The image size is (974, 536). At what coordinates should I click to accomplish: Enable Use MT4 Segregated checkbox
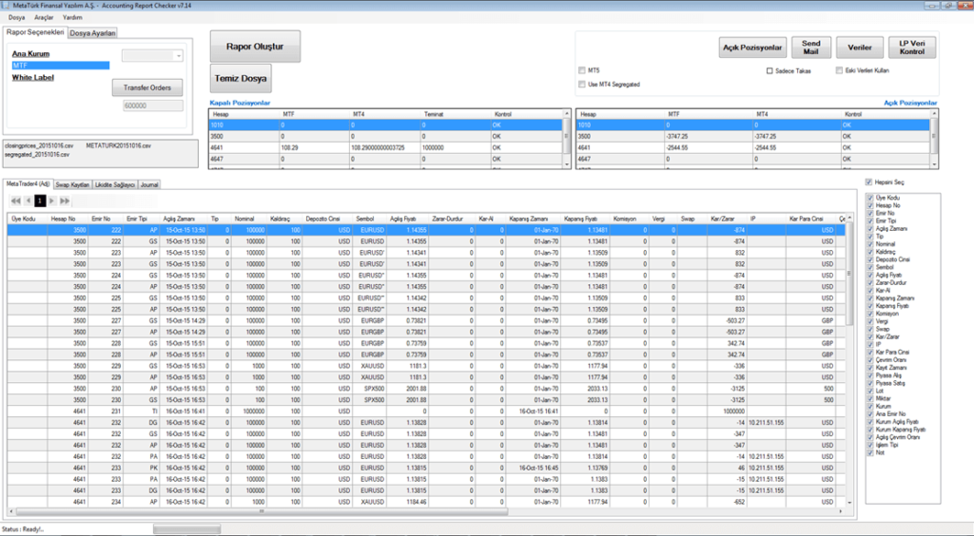[582, 85]
